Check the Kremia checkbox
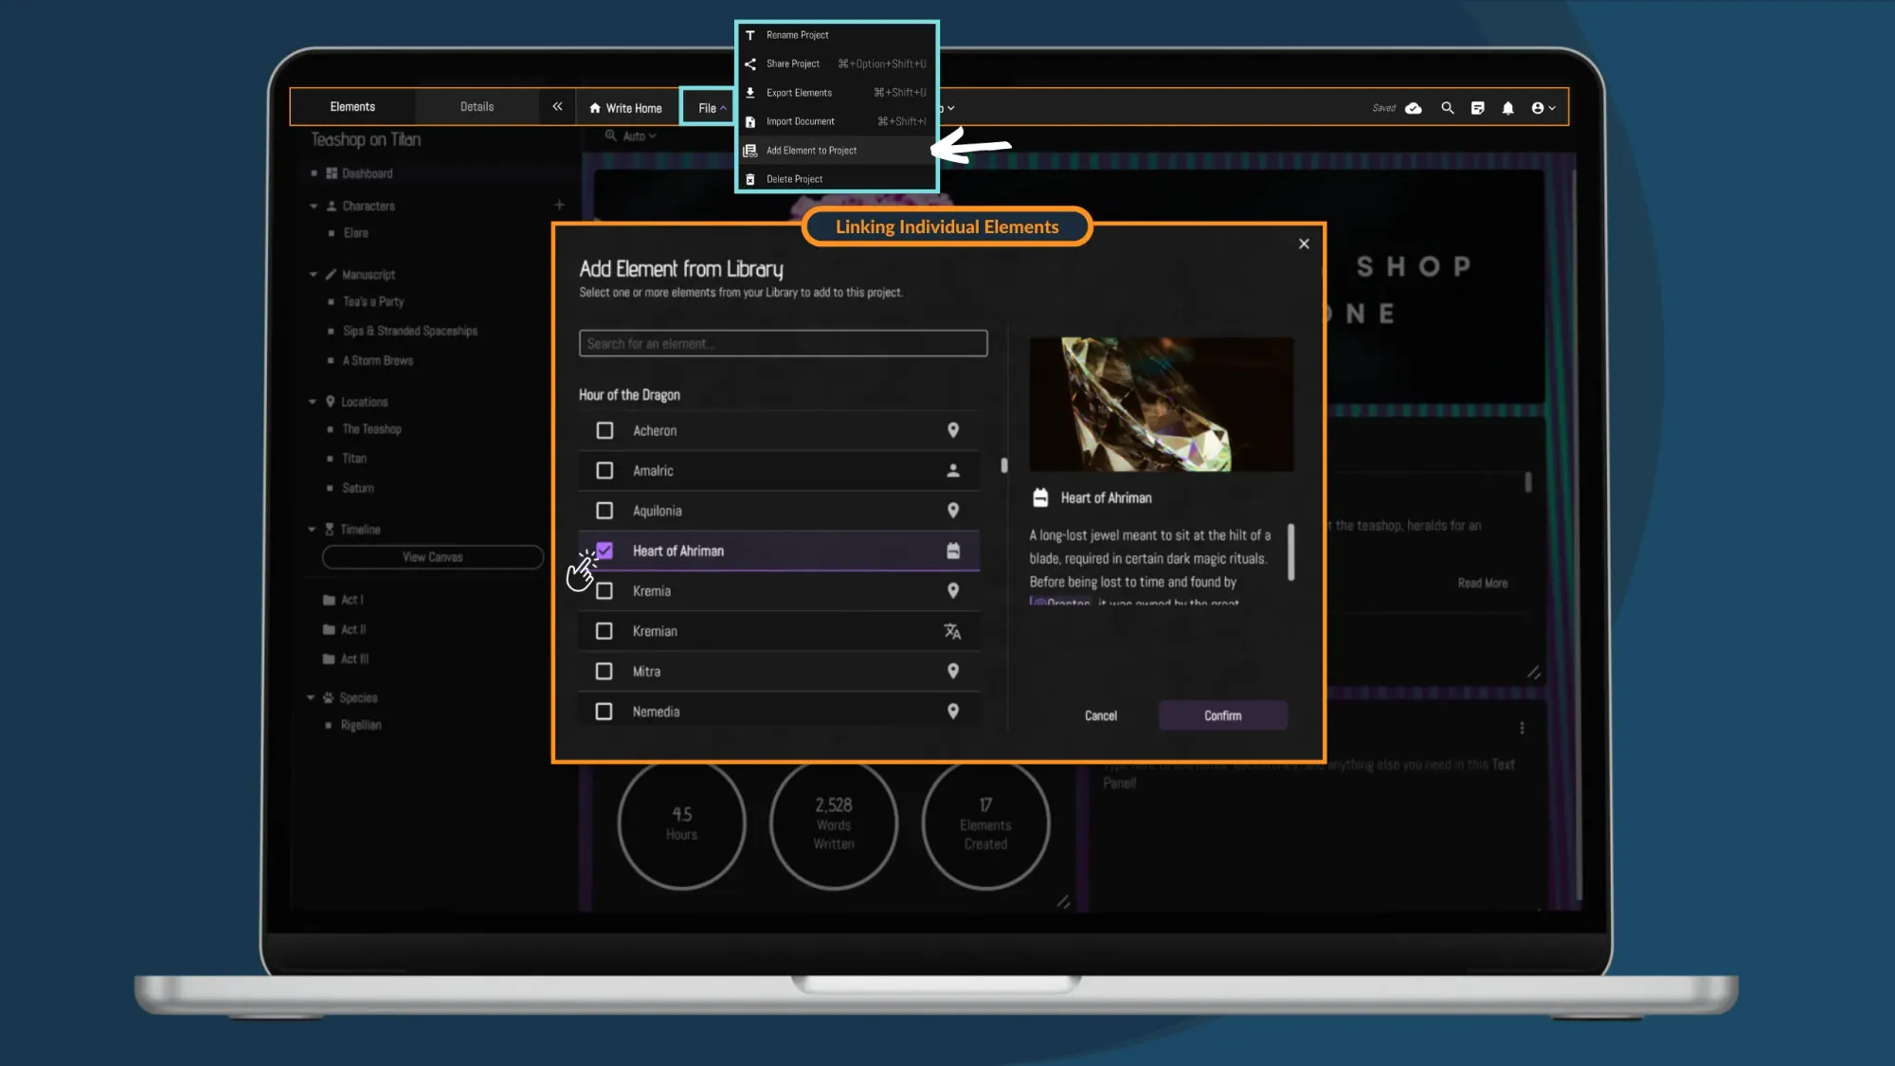This screenshot has width=1895, height=1066. coord(604,590)
